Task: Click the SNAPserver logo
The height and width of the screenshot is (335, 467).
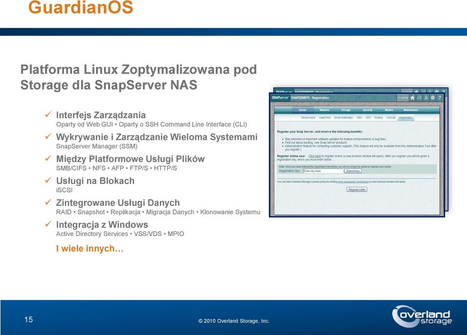Action: coord(280,98)
